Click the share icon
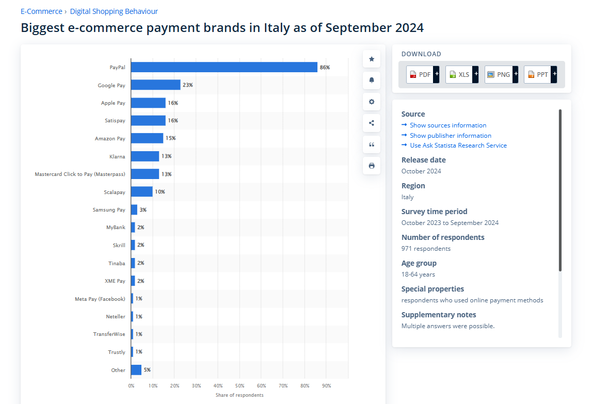 (372, 123)
